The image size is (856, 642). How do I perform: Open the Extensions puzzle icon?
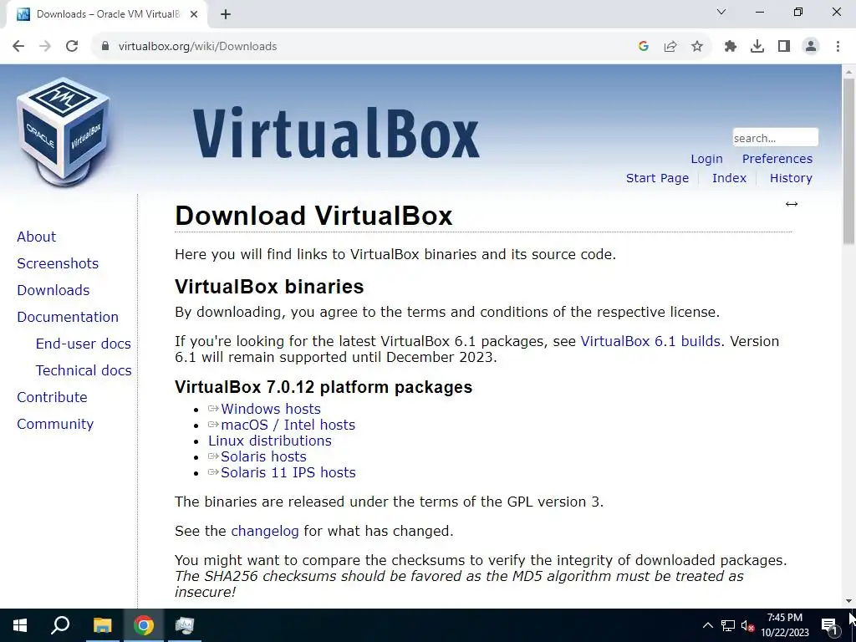(731, 47)
